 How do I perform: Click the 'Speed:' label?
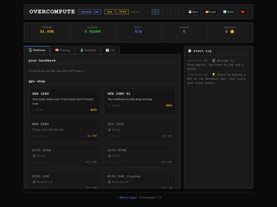(135, 12)
